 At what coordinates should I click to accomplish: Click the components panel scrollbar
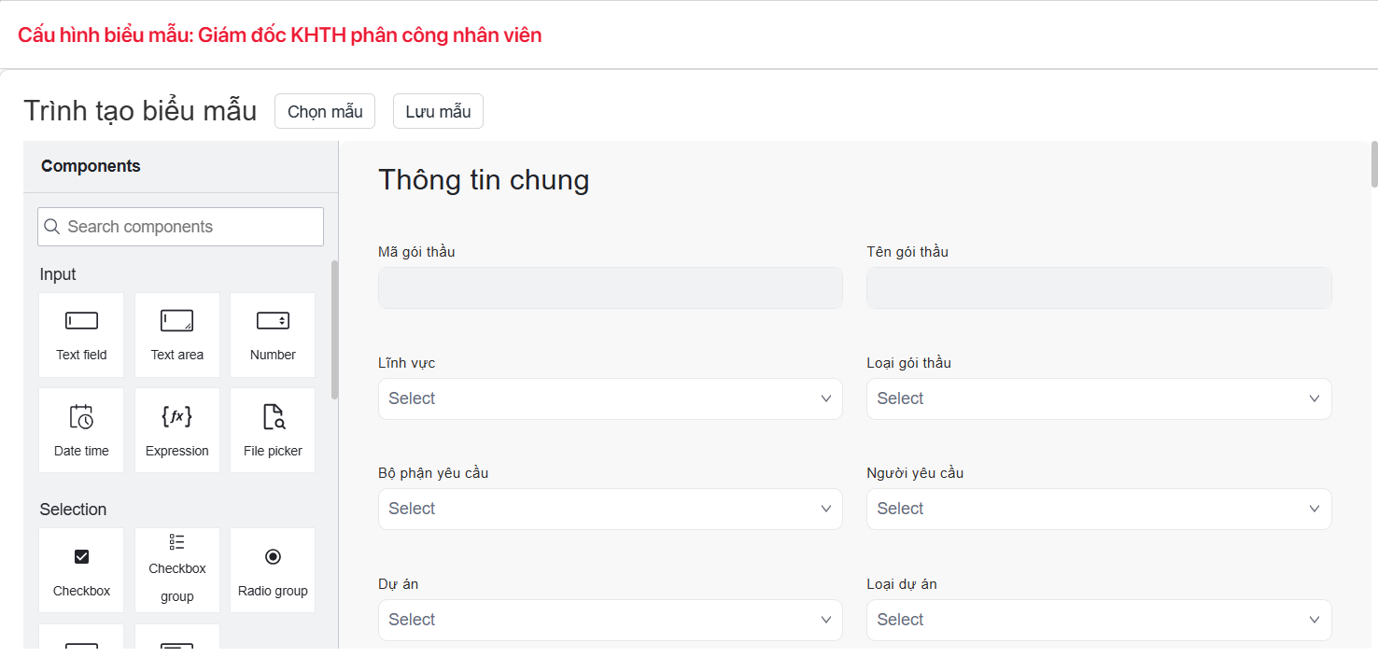point(334,328)
